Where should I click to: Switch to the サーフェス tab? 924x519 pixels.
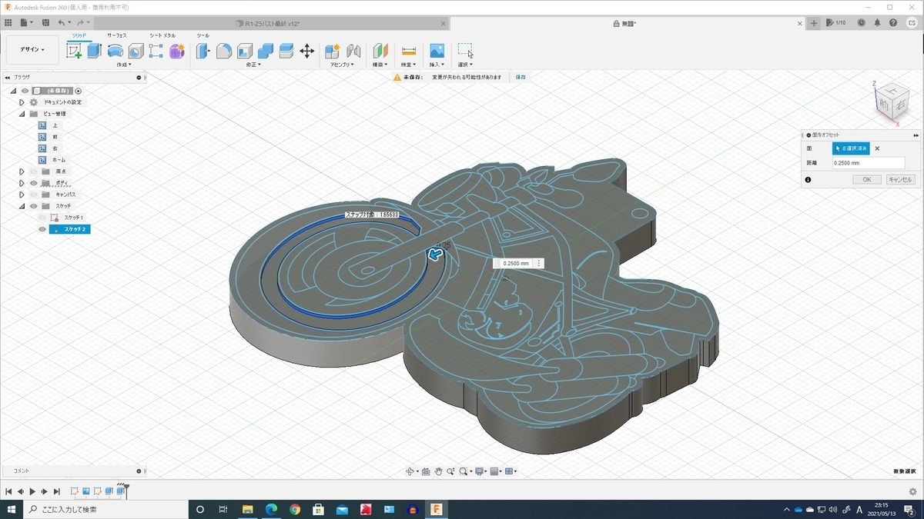pos(117,35)
